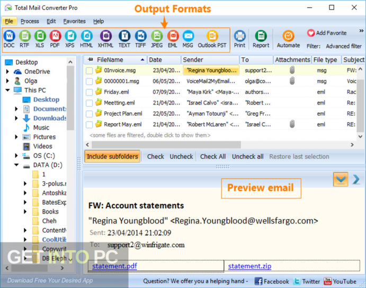Click the pin icon in FileName header
Image resolution: width=366 pixels, height=288 pixels.
click(90, 59)
